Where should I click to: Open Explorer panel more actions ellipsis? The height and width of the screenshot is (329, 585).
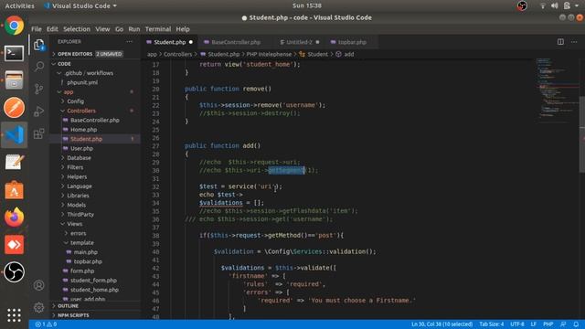pos(129,42)
